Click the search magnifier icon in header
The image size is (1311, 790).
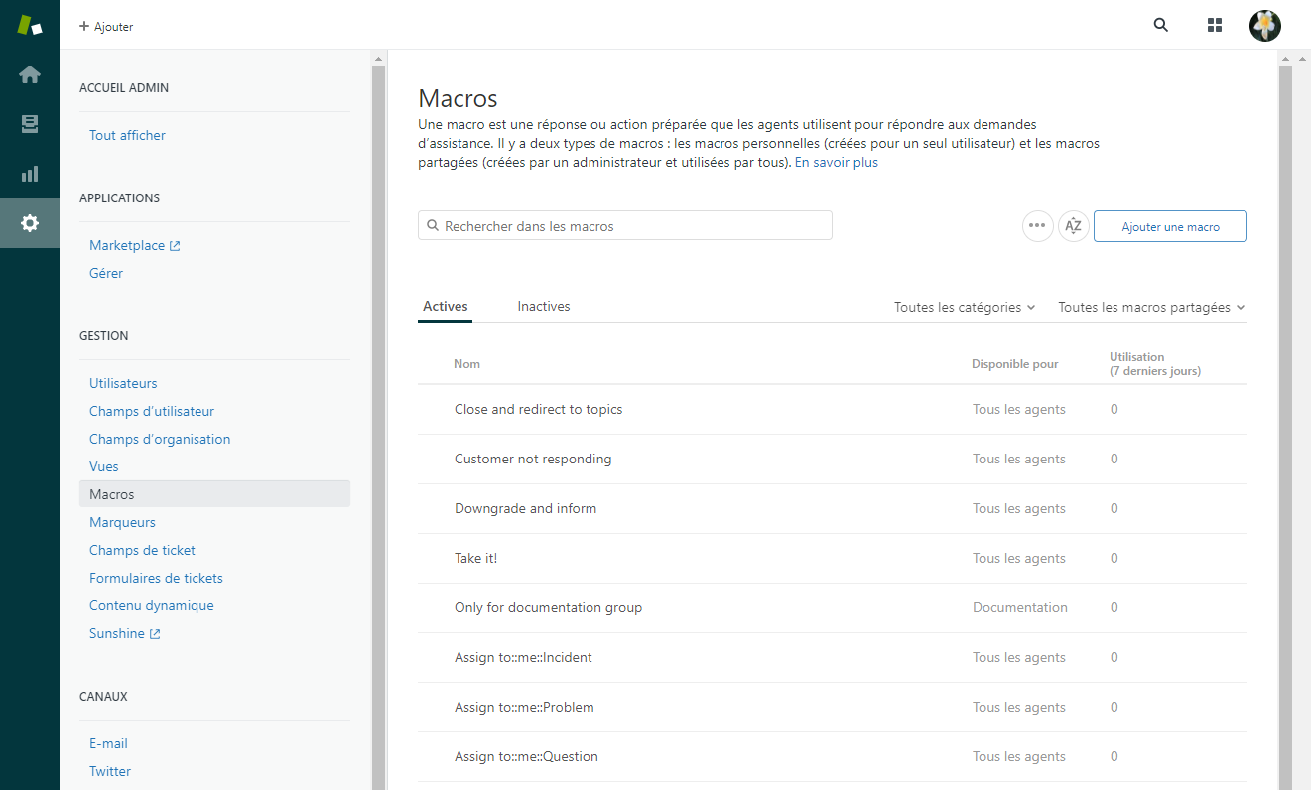click(1161, 26)
